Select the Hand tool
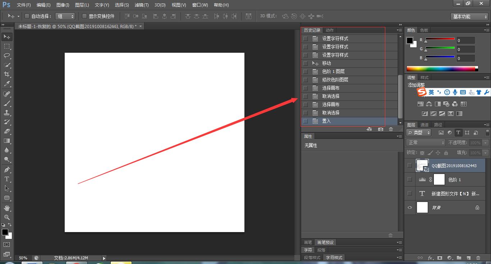The image size is (491, 264). tap(7, 208)
